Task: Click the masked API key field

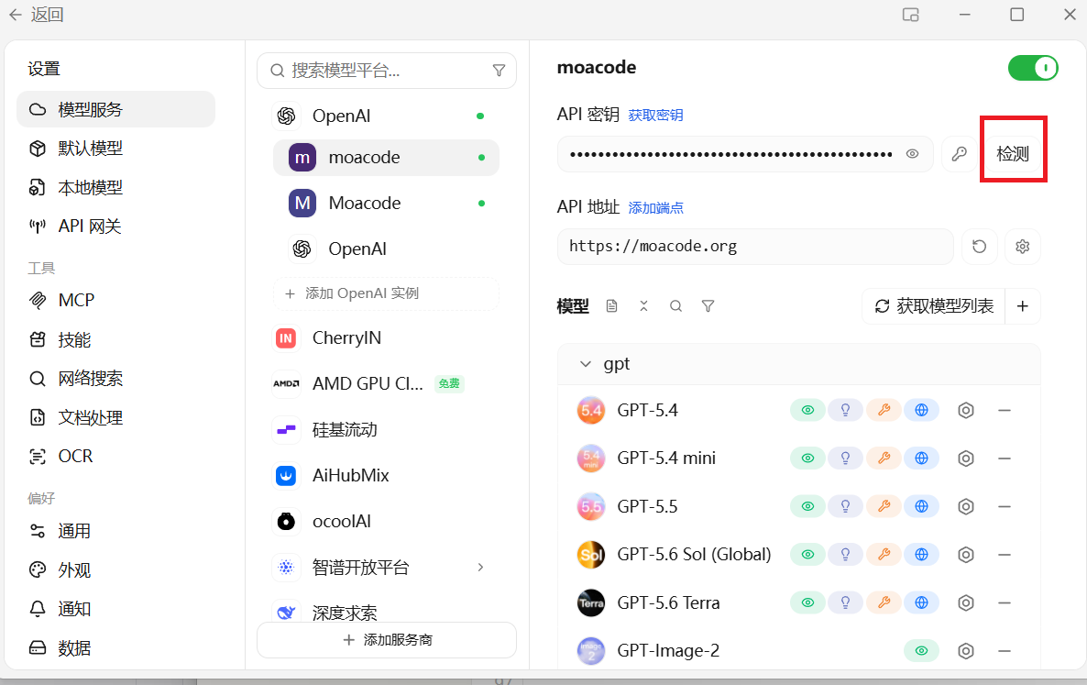Action: click(745, 154)
